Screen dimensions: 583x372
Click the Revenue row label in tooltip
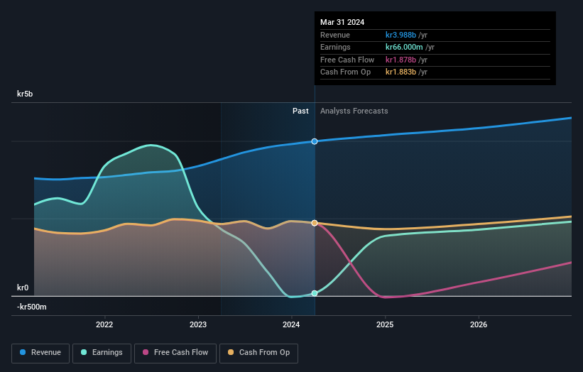click(335, 35)
